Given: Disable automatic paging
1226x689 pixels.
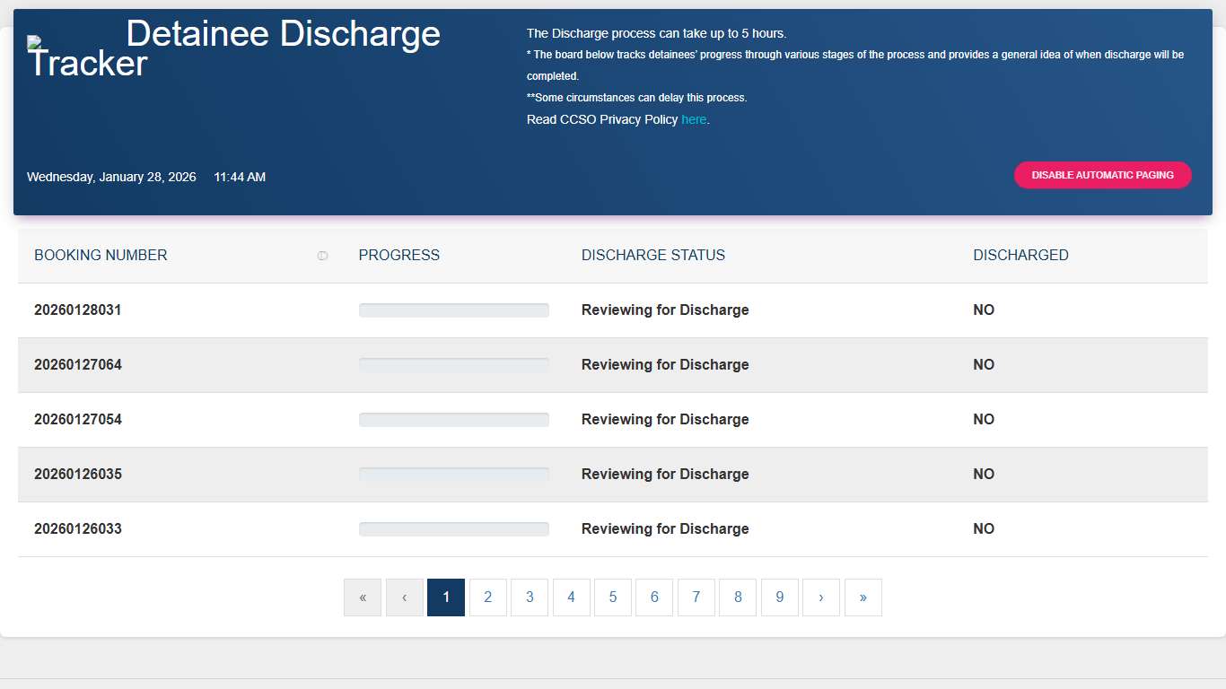Looking at the screenshot, I should pos(1102,175).
